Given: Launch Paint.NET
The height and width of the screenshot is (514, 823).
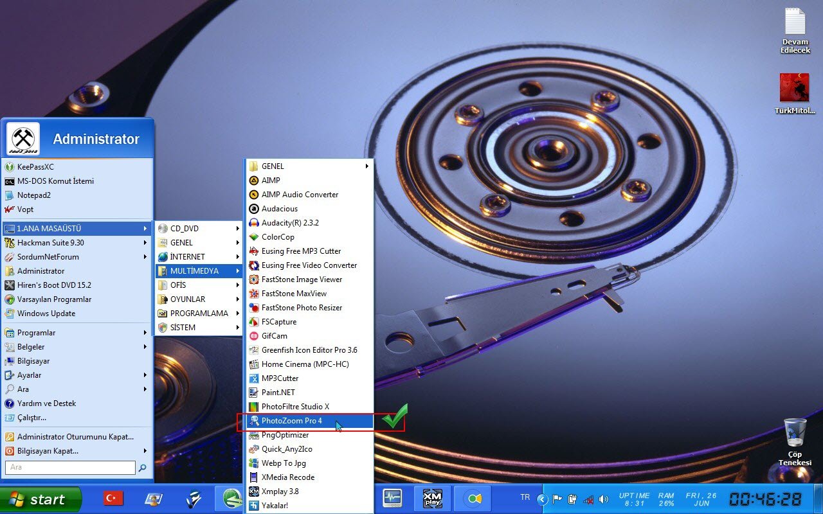Looking at the screenshot, I should pos(309,393).
